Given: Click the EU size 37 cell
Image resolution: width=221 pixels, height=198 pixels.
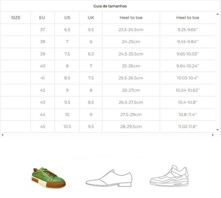Looking at the screenshot, I should click(43, 30).
